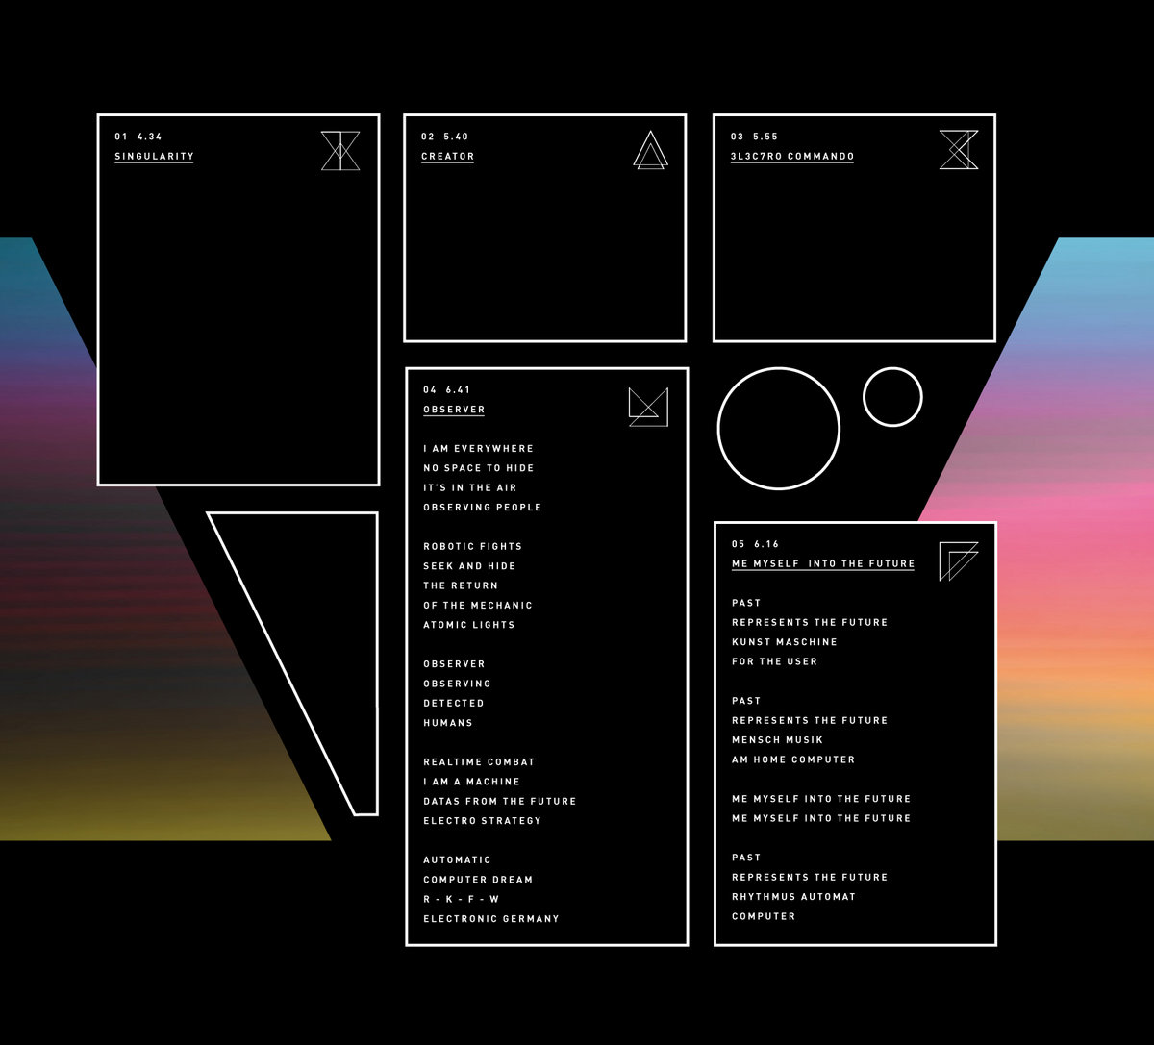Open the SINGULARITY track title
1154x1045 pixels.
pos(154,157)
